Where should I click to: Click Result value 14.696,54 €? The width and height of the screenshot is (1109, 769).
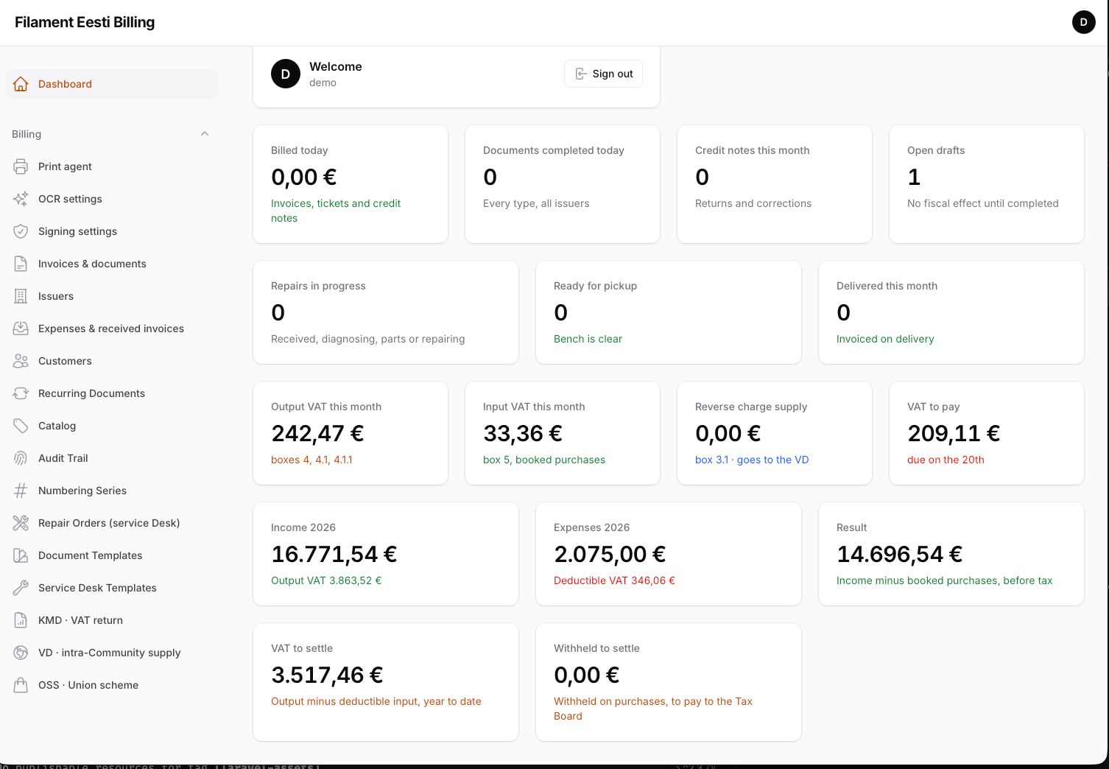[900, 554]
